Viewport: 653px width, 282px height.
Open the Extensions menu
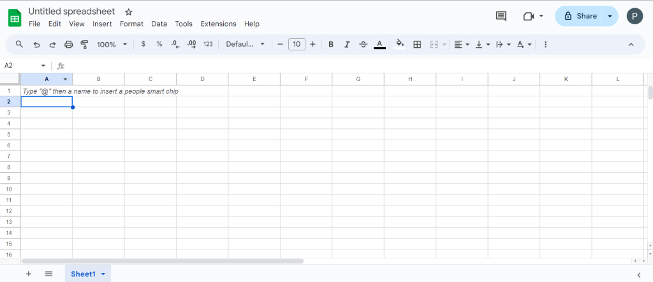point(218,24)
